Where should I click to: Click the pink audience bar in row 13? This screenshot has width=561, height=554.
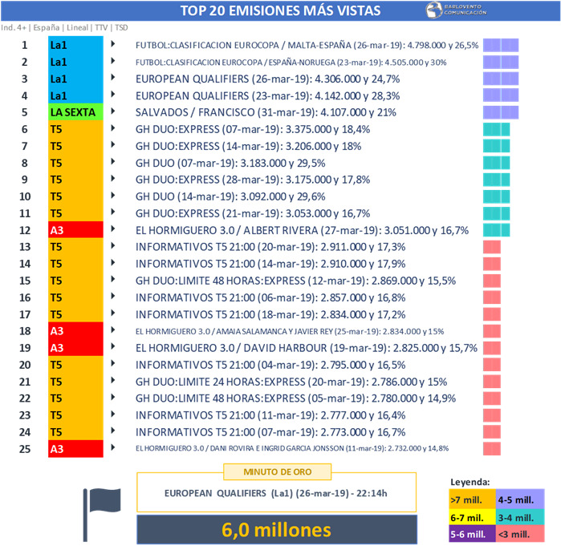(x=492, y=247)
